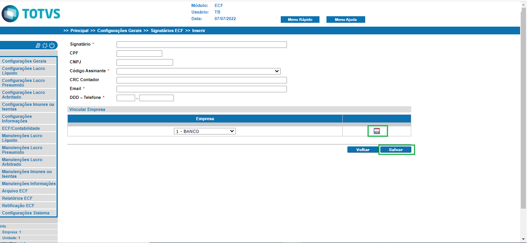Open Menu Rápido
Screen dimensions: 529x243
[300, 20]
